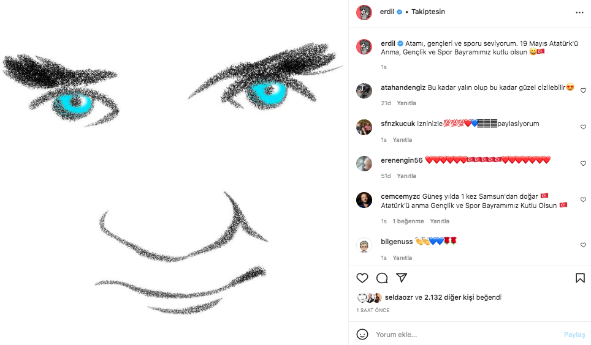Image resolution: width=591 pixels, height=345 pixels.
Task: Like atahandengiz's comment heart
Action: (x=583, y=91)
